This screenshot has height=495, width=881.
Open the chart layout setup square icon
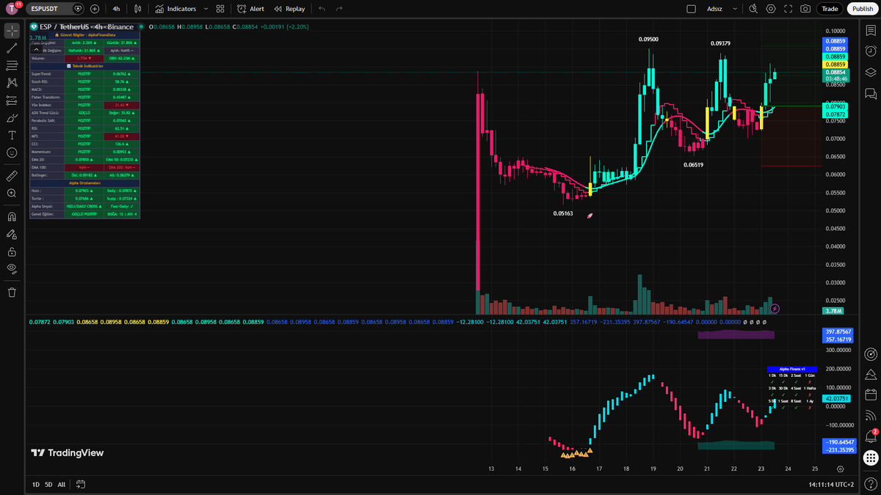coord(690,9)
